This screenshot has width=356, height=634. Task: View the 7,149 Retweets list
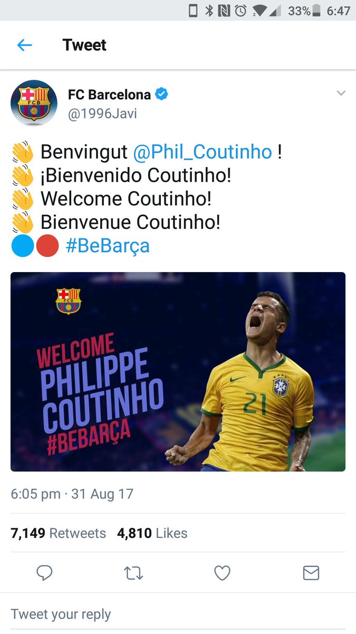coord(58,533)
